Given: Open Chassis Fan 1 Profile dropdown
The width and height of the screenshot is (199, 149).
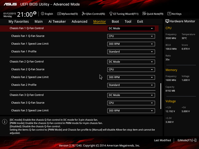Looking at the screenshot, I should 131,52.
